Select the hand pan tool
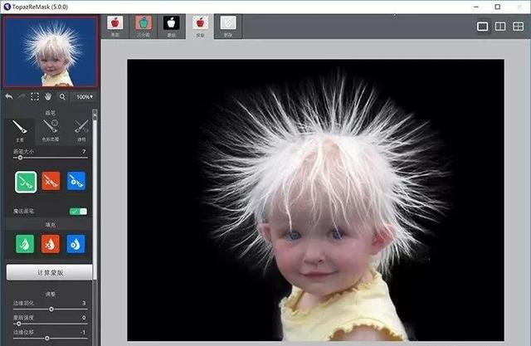Viewport: 531px width, 346px height. pos(48,96)
